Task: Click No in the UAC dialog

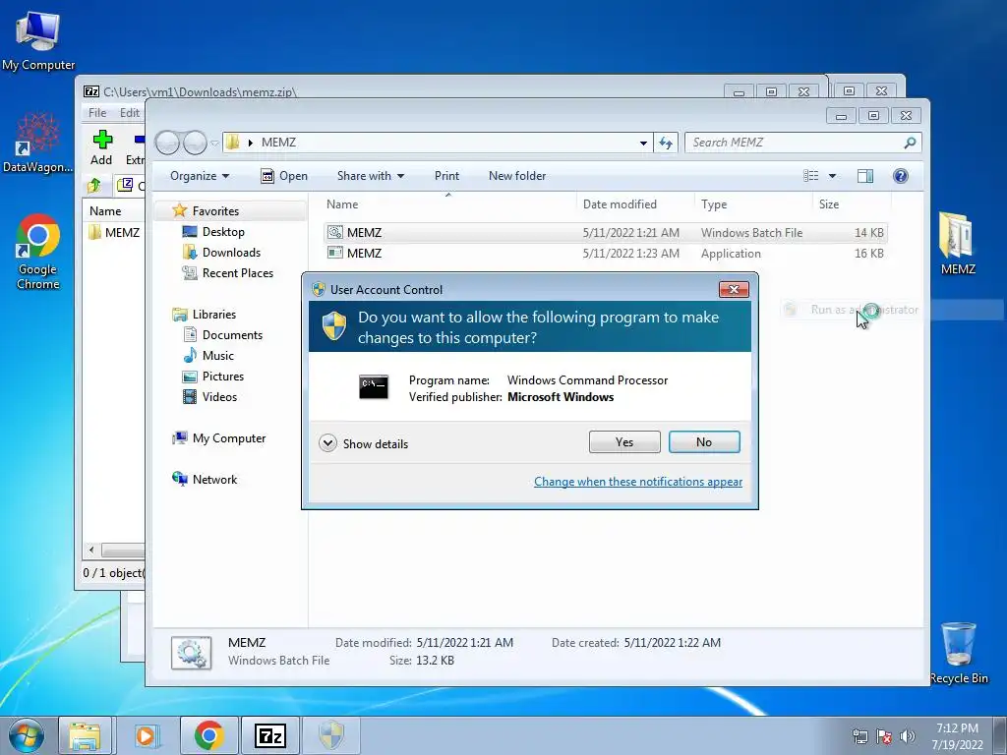Action: (x=704, y=441)
